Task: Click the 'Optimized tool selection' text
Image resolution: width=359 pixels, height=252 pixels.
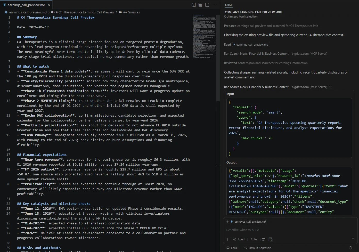Action: [241, 17]
